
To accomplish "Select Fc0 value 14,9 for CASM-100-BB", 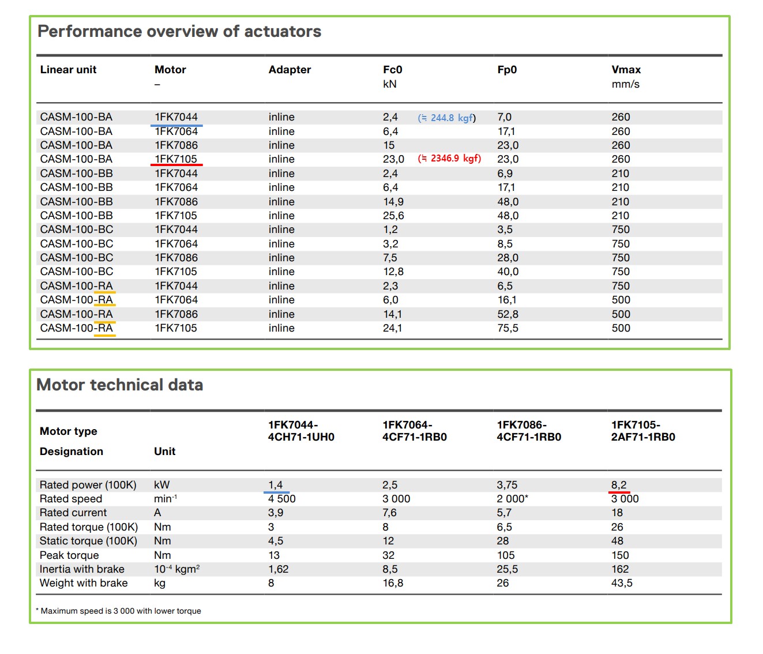I will pos(393,202).
